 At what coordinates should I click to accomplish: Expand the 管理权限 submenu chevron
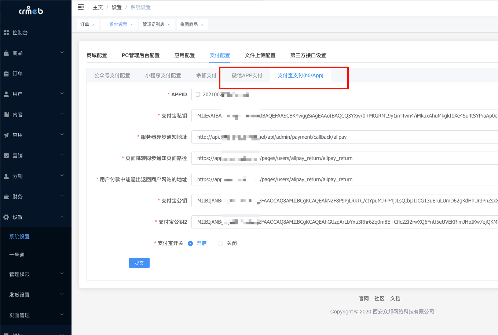(62, 274)
